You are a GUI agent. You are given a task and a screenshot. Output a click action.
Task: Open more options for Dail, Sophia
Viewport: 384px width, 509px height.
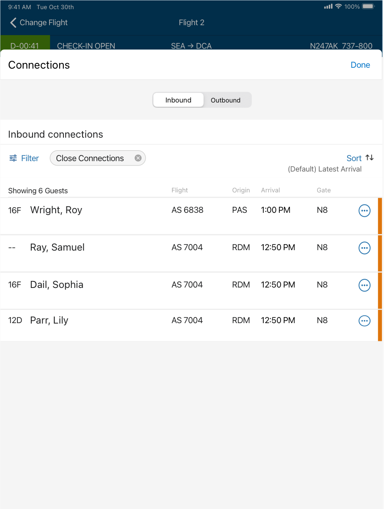(364, 285)
